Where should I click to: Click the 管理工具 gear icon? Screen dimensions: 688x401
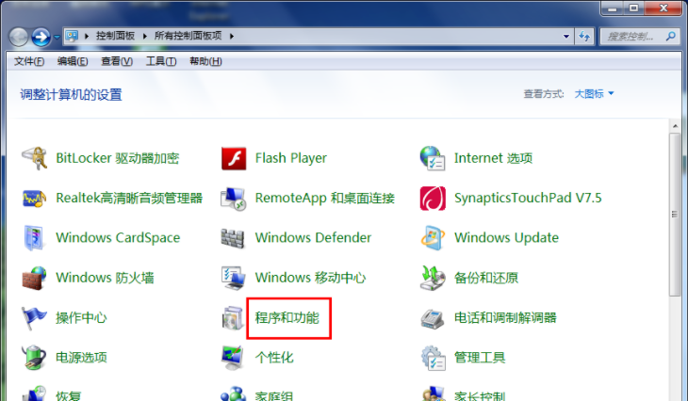tap(434, 358)
